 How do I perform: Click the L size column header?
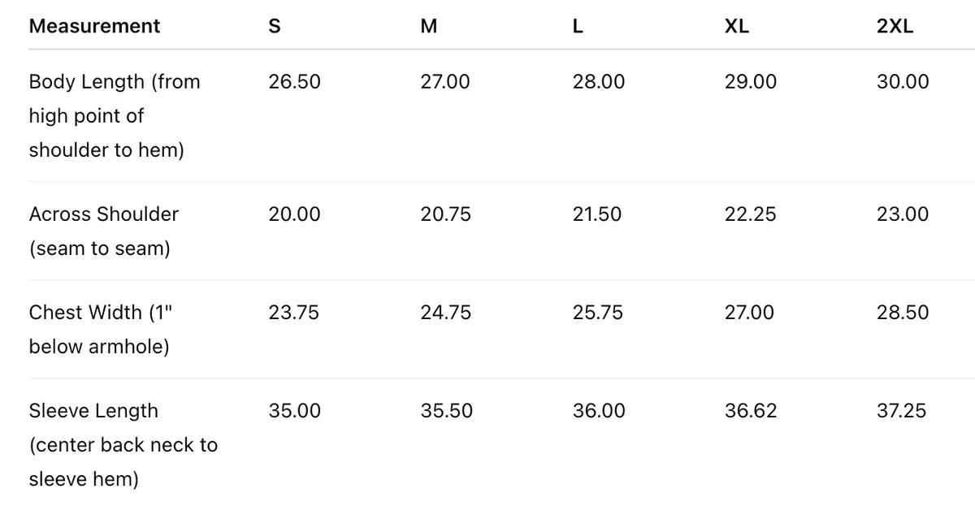click(578, 26)
